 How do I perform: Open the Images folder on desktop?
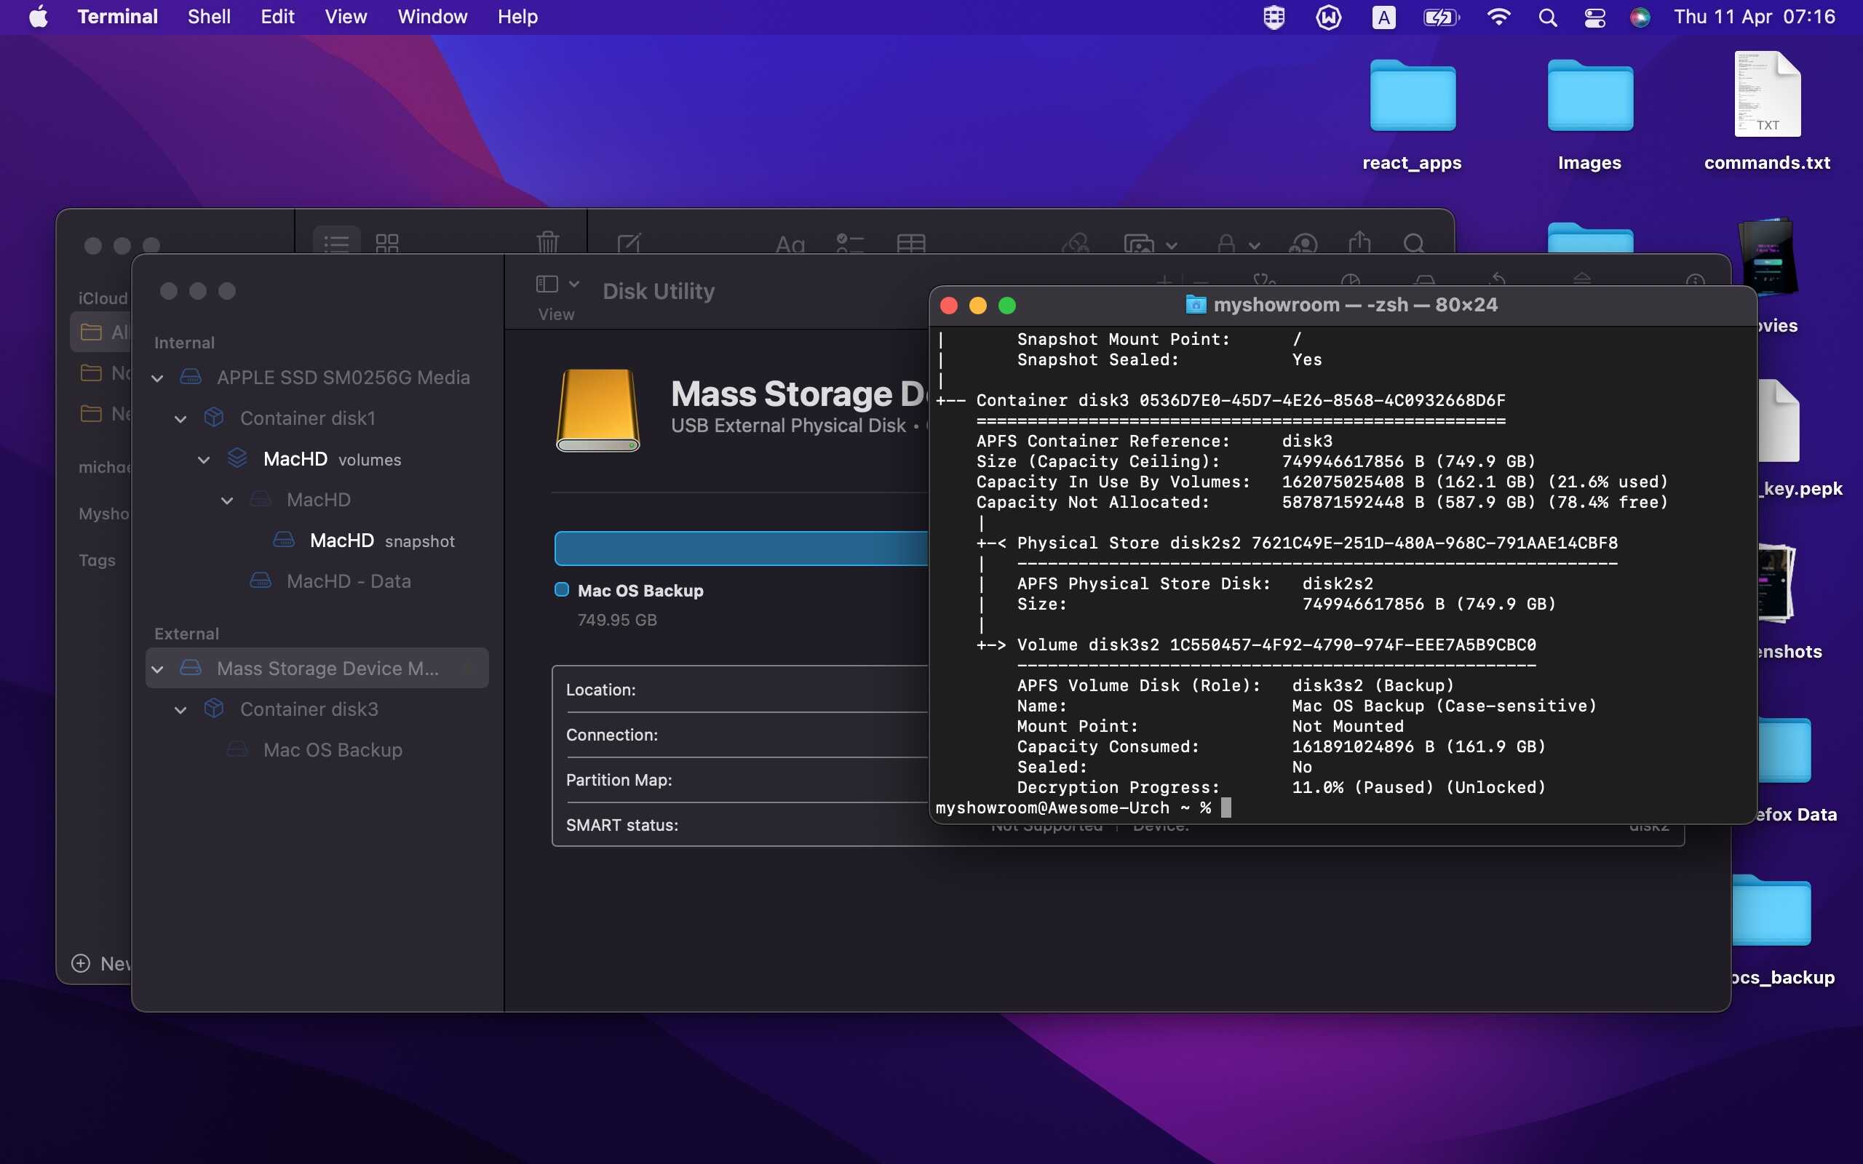(1589, 97)
